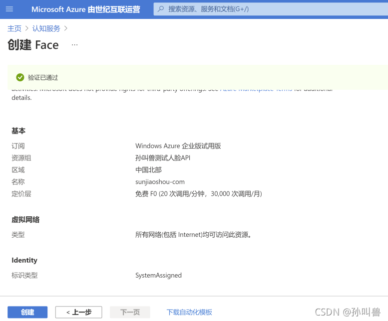Viewport: 388px width, 321px height.
Task: Click the 基本 section heading
Action: point(18,131)
